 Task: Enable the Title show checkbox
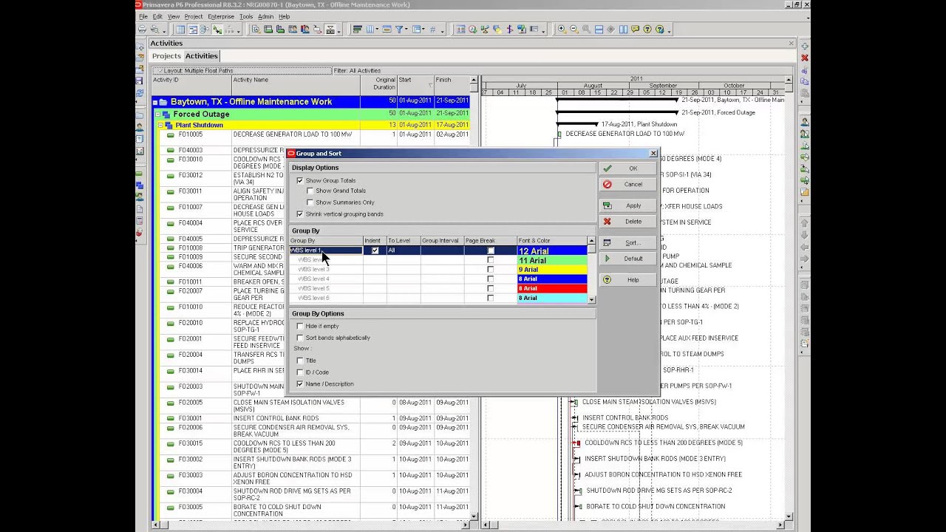pyautogui.click(x=300, y=361)
